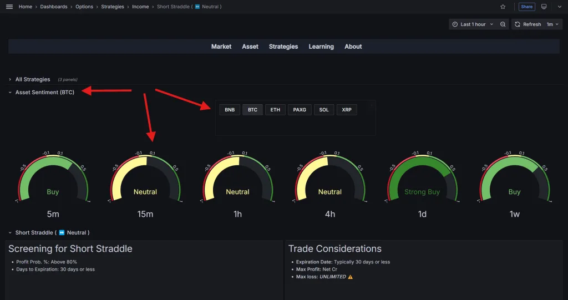This screenshot has width=568, height=300.
Task: Click the 15m Neutral sentiment gauge
Action: pos(145,177)
